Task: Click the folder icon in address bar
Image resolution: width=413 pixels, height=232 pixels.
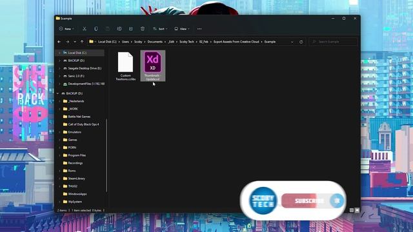Action: click(x=91, y=41)
